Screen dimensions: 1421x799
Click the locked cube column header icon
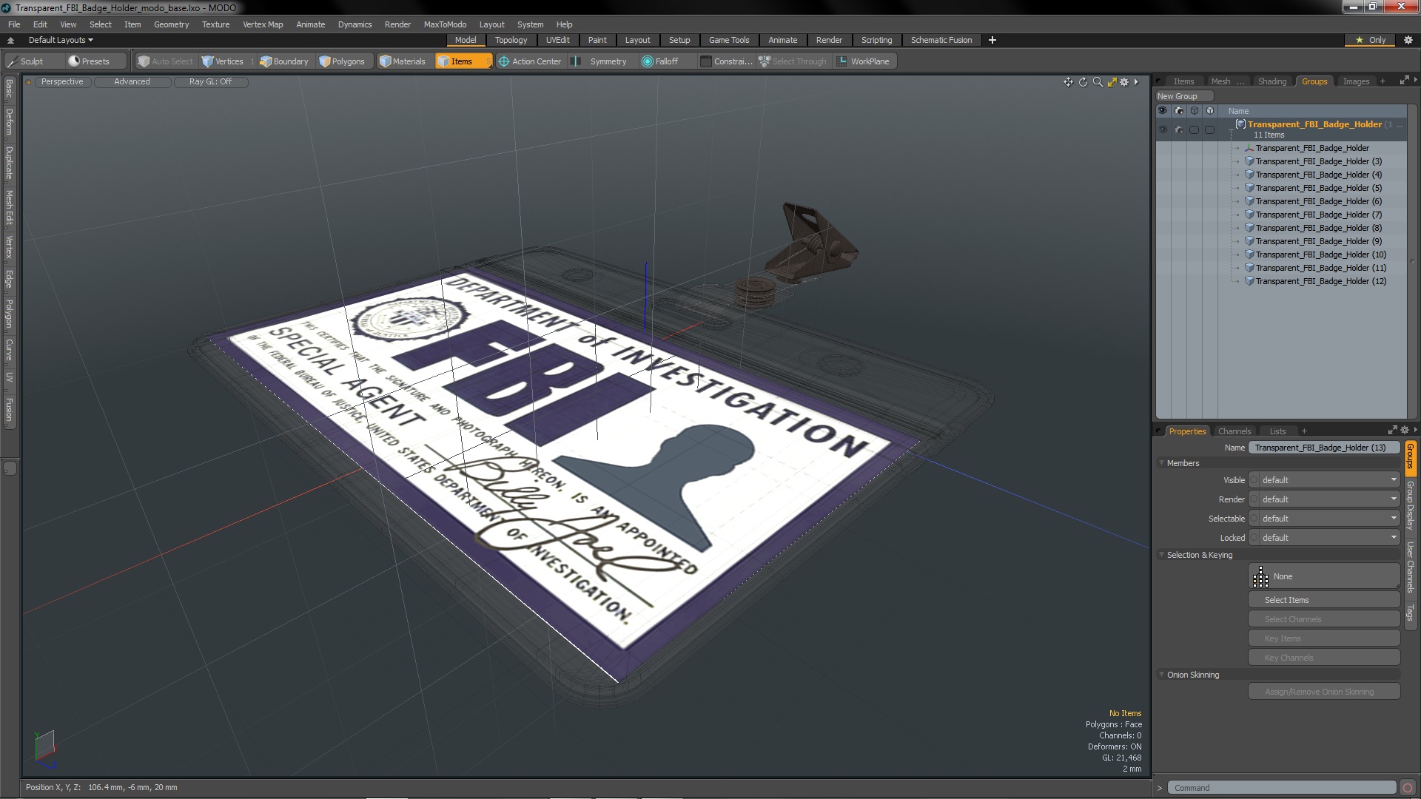click(x=1209, y=111)
